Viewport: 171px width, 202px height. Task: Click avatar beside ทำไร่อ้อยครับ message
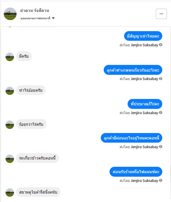click(10, 91)
